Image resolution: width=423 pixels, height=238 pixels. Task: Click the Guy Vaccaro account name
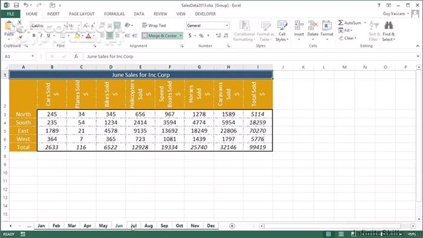[394, 13]
